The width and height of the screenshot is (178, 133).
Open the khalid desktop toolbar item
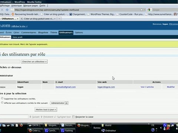pyautogui.click(x=106, y=125)
